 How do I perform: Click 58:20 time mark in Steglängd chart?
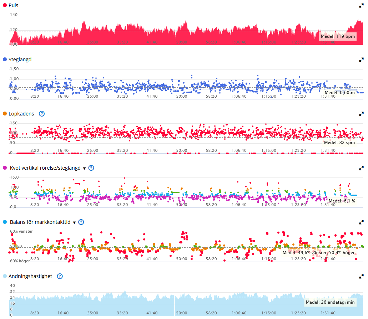(211, 96)
